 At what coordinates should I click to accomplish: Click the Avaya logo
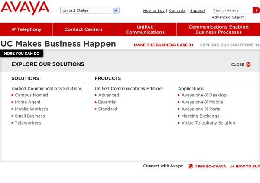pyautogui.click(x=25, y=8)
